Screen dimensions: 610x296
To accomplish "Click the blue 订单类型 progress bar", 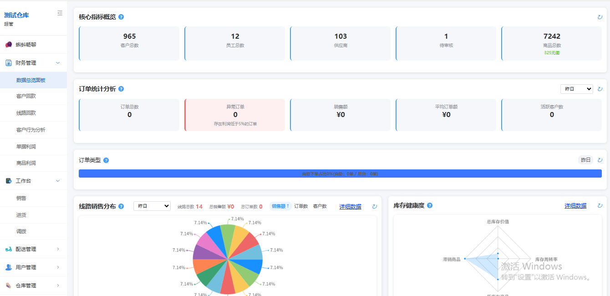I will 340,174.
